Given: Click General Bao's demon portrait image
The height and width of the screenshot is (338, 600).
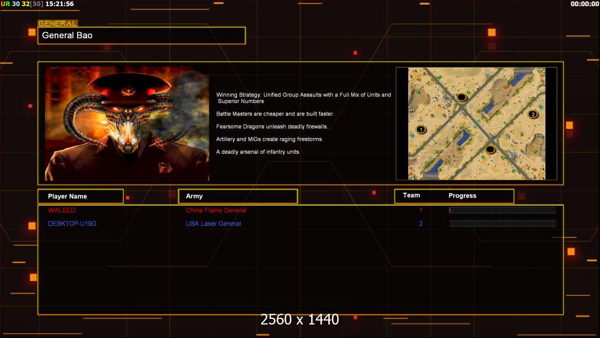Looking at the screenshot, I should point(127,123).
